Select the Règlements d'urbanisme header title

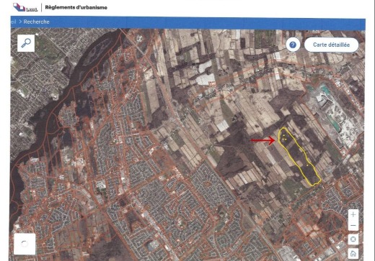pos(76,7)
